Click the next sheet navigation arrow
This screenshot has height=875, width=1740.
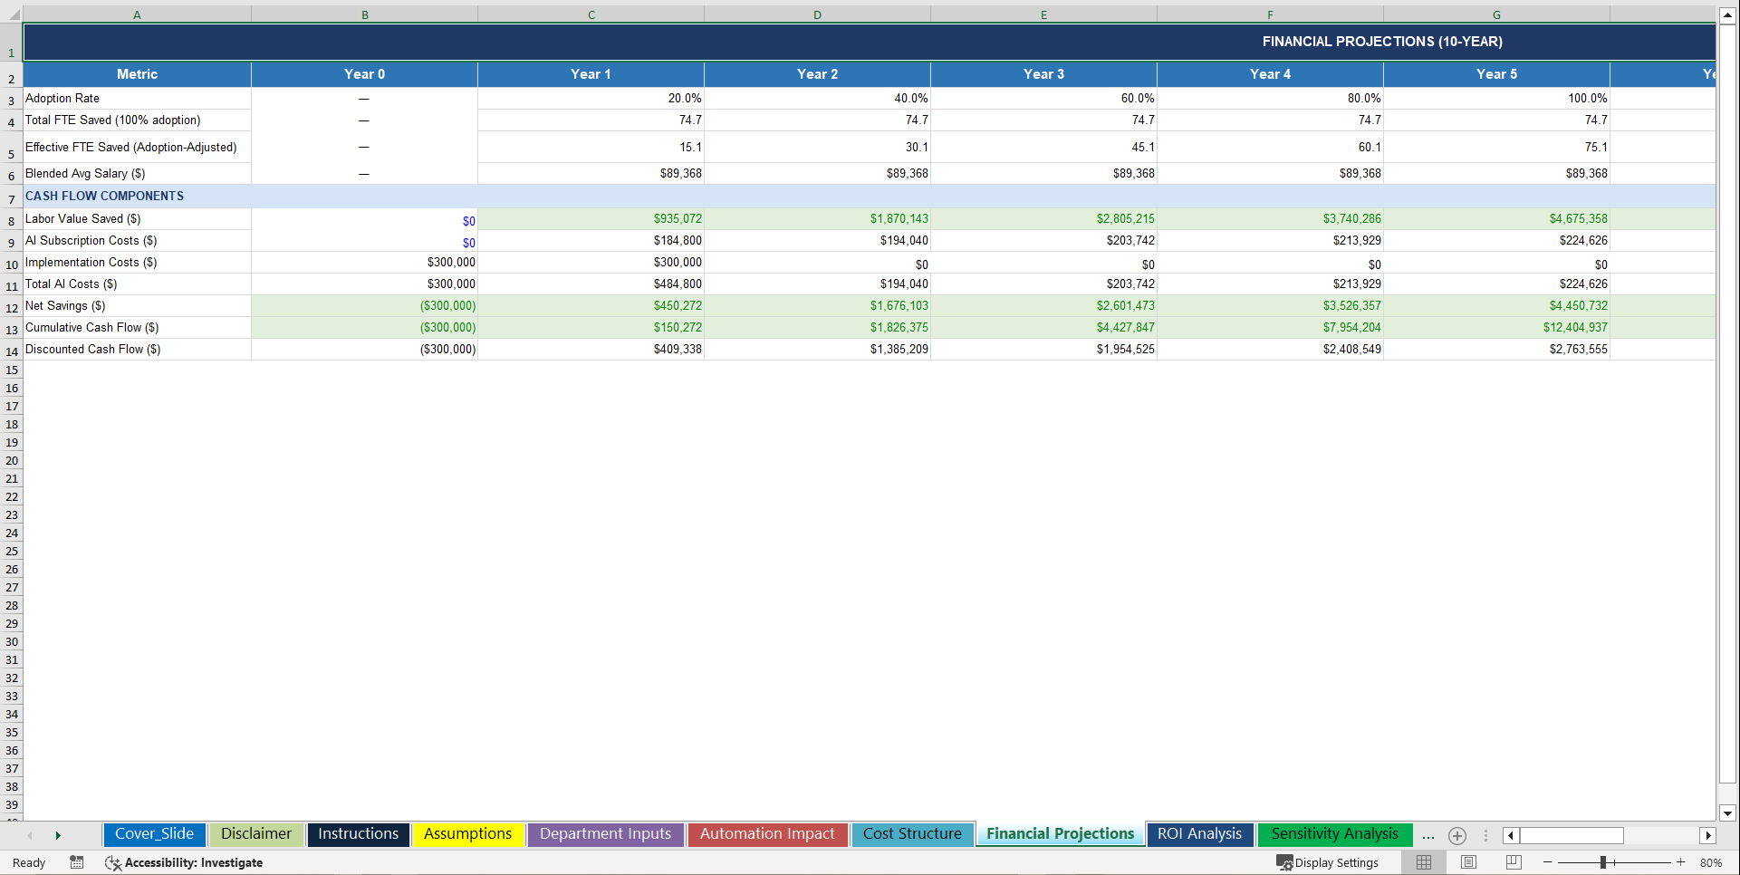(58, 835)
